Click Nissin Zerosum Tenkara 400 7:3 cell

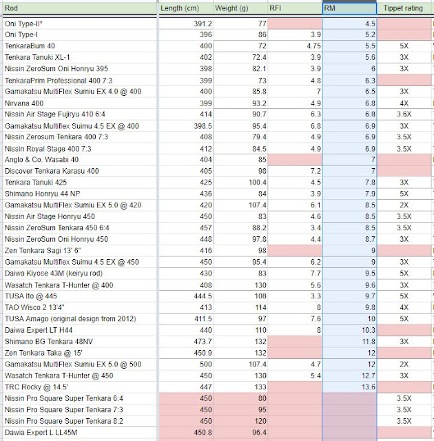pyautogui.click(x=79, y=137)
